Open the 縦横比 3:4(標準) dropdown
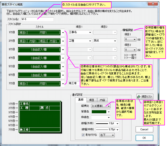The height and width of the screenshot is (146, 168). 101,106
